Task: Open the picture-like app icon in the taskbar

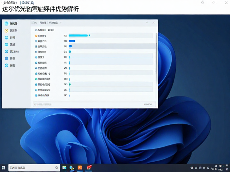Action: coord(64,168)
